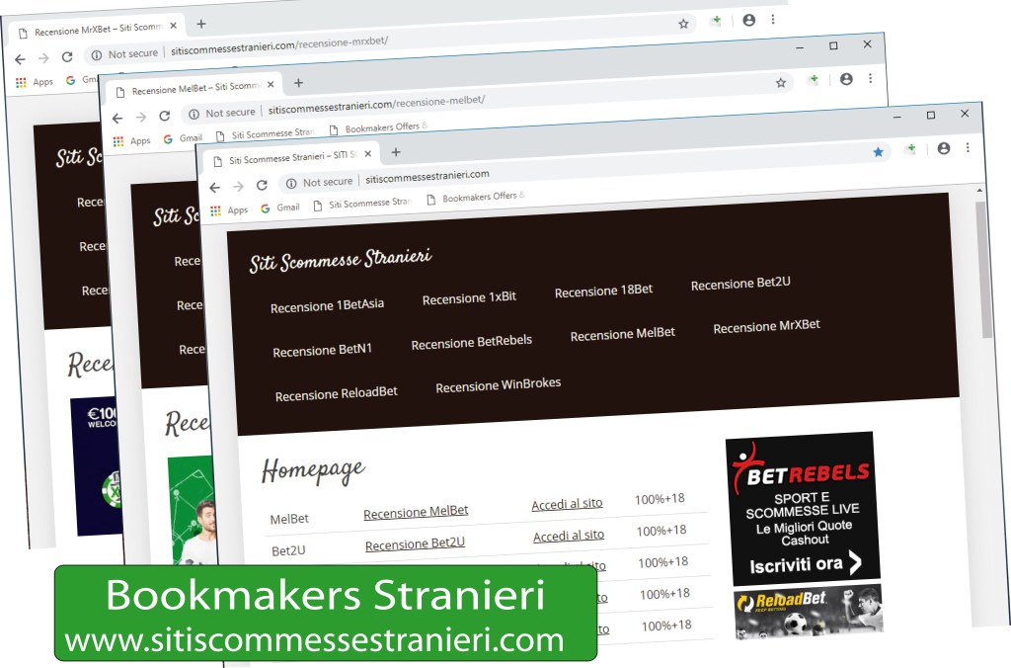Click the vertical scrollbar of the front window
The height and width of the screenshot is (668, 1011).
pos(982,277)
